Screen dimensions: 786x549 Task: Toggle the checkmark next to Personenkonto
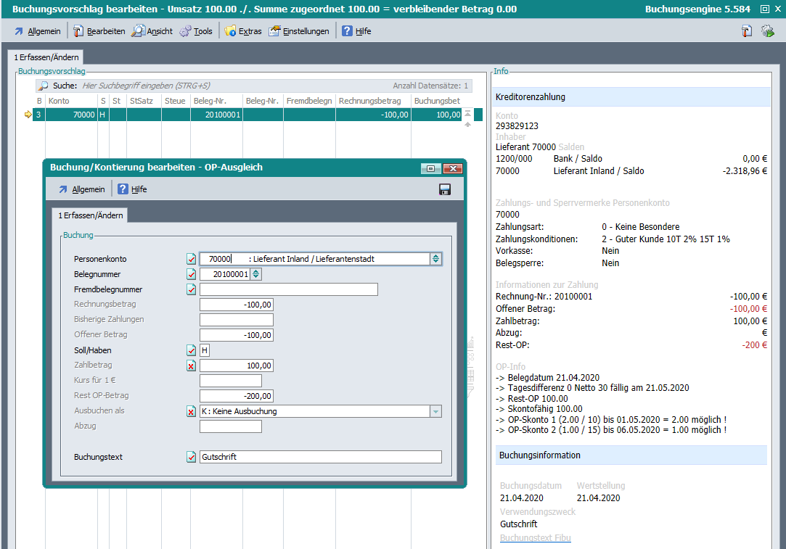(192, 259)
